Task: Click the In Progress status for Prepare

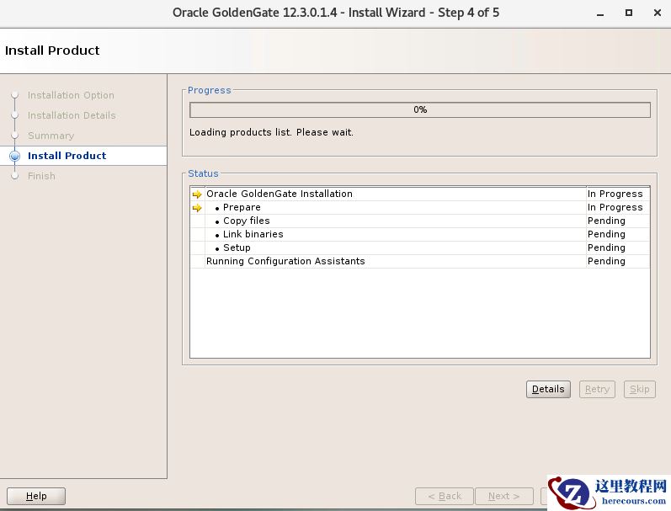Action: (x=615, y=208)
